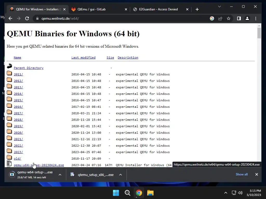
Task: Sort listing by Name column
Action: (17, 58)
